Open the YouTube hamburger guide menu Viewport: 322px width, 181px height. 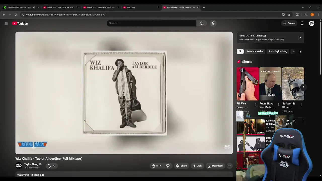pos(6,23)
